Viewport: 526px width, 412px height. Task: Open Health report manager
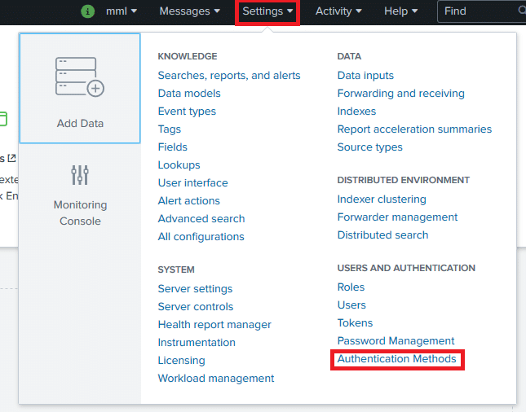click(214, 325)
